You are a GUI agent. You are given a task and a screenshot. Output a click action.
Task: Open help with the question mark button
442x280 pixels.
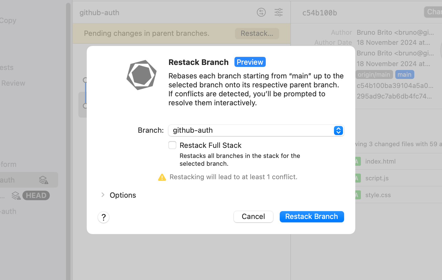104,217
